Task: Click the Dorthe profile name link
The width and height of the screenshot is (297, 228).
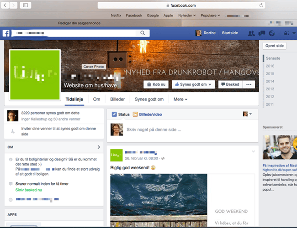Action: pyautogui.click(x=209, y=33)
